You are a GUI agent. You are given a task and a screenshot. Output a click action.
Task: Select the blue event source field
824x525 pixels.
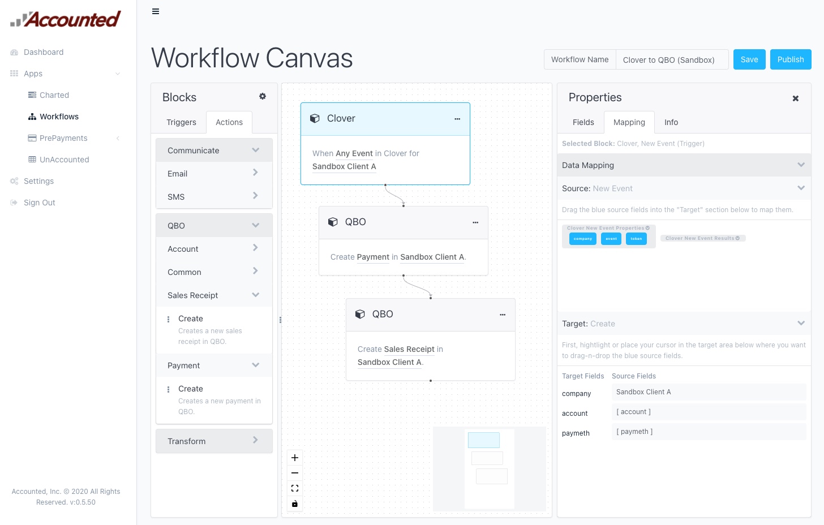611,239
